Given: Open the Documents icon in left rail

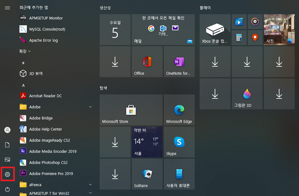Looking at the screenshot, I should [x=7, y=145].
